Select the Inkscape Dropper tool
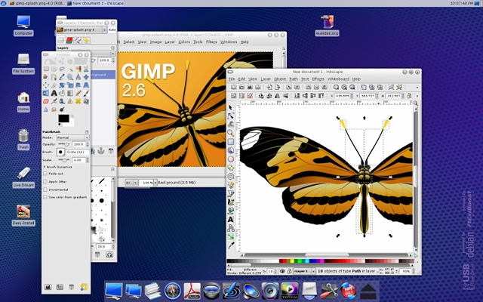Image resolution: width=483 pixels, height=302 pixels. [230, 245]
